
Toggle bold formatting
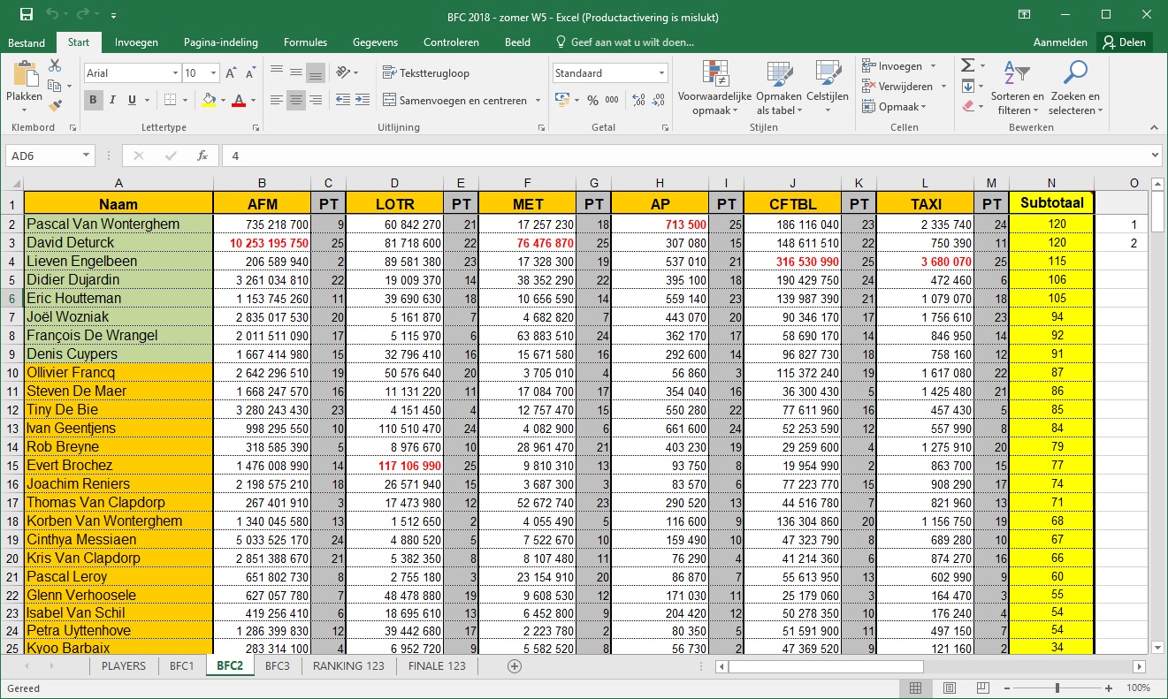click(x=93, y=101)
